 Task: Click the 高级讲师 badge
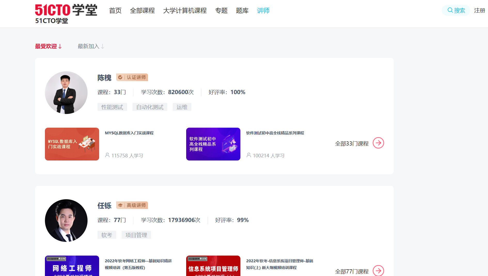(132, 205)
